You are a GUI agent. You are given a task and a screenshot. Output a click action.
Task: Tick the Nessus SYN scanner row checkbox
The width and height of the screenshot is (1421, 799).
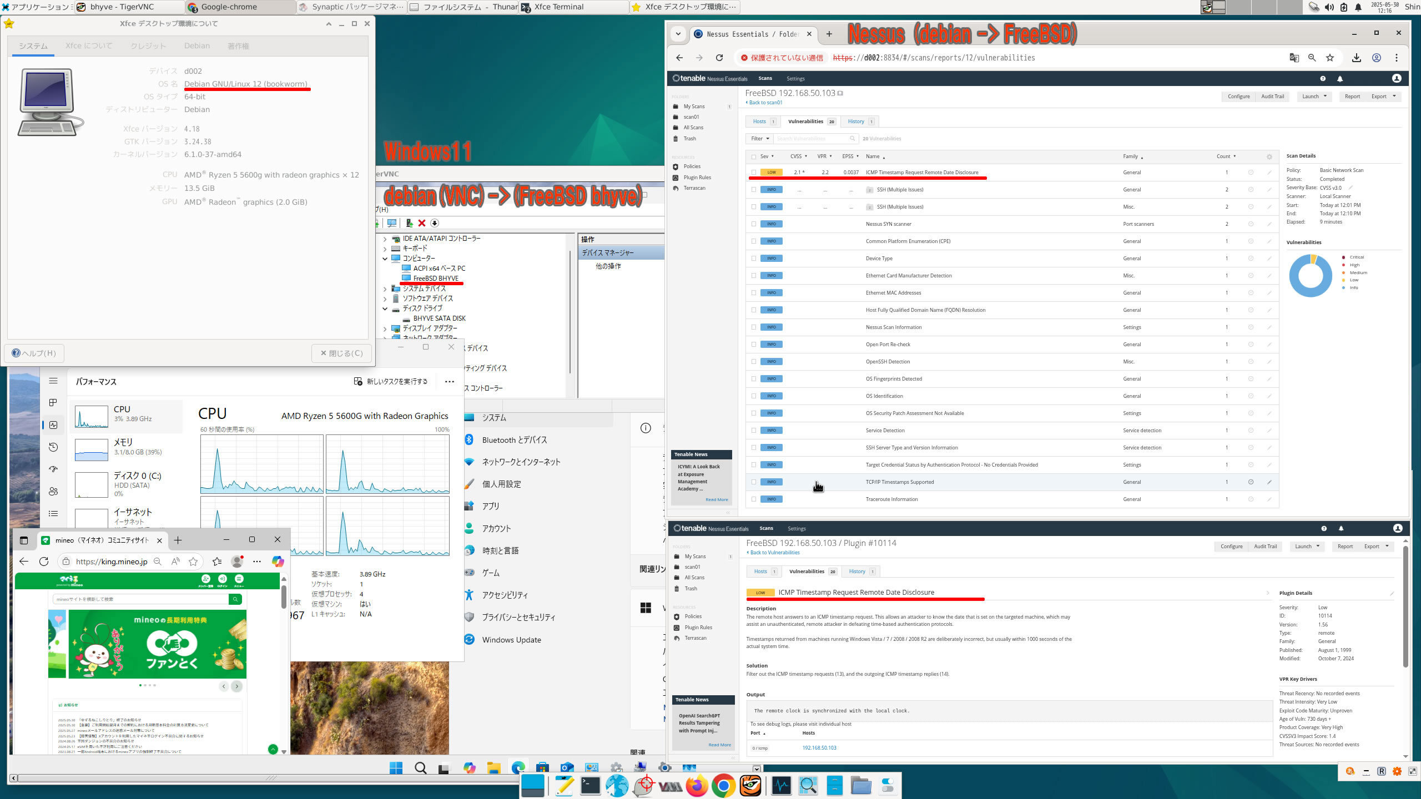click(753, 224)
